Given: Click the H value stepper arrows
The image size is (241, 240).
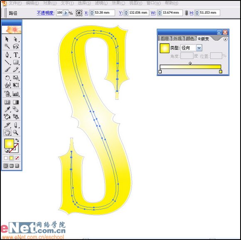Looking at the screenshot, I should pos(197,13).
